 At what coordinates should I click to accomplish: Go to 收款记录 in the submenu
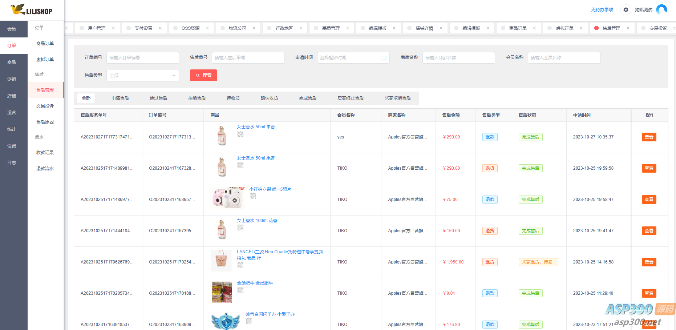tap(45, 153)
